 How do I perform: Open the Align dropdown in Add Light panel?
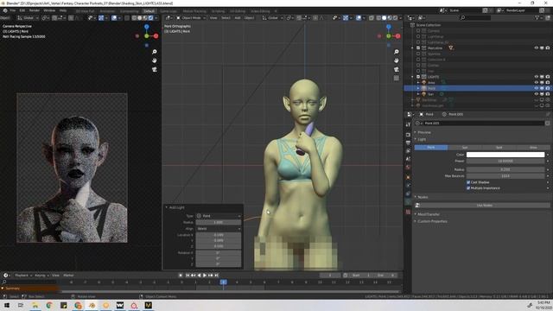pyautogui.click(x=219, y=228)
